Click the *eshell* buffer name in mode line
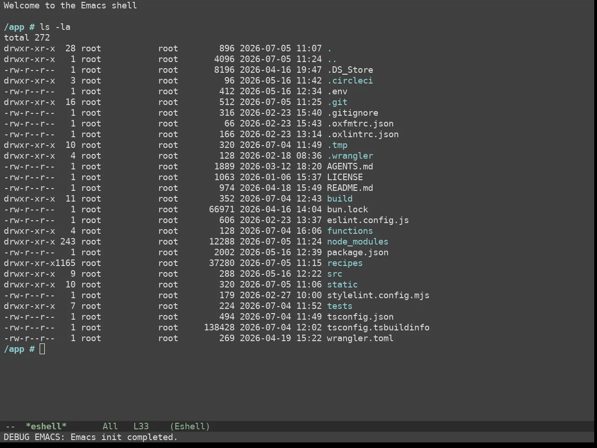The width and height of the screenshot is (597, 448). (46, 427)
